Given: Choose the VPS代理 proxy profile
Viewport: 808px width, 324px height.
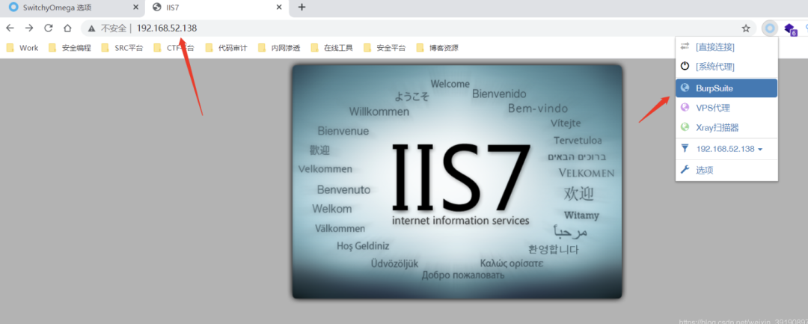Looking at the screenshot, I should [x=726, y=108].
